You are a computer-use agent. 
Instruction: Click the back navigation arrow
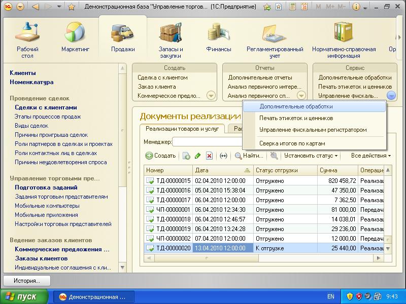pos(35,7)
